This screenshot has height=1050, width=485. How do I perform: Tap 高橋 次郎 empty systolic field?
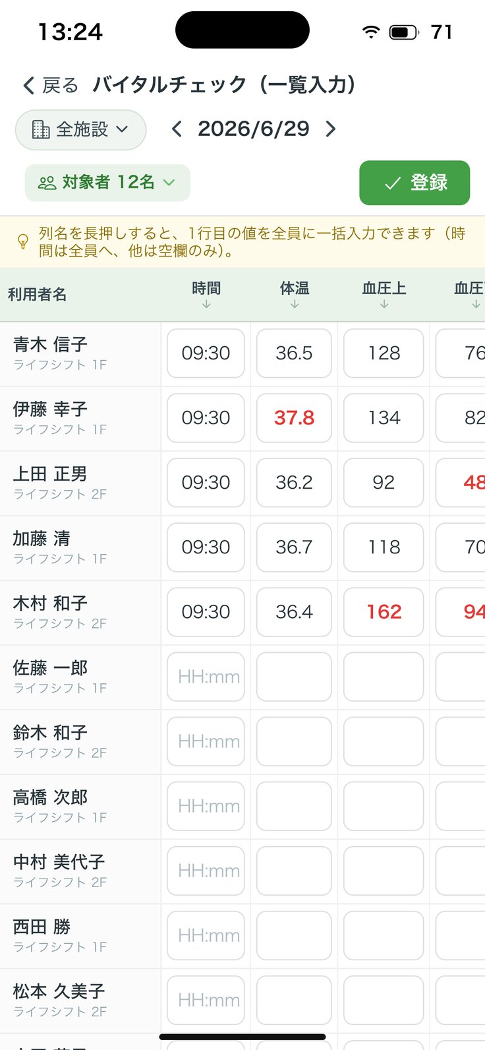[384, 806]
